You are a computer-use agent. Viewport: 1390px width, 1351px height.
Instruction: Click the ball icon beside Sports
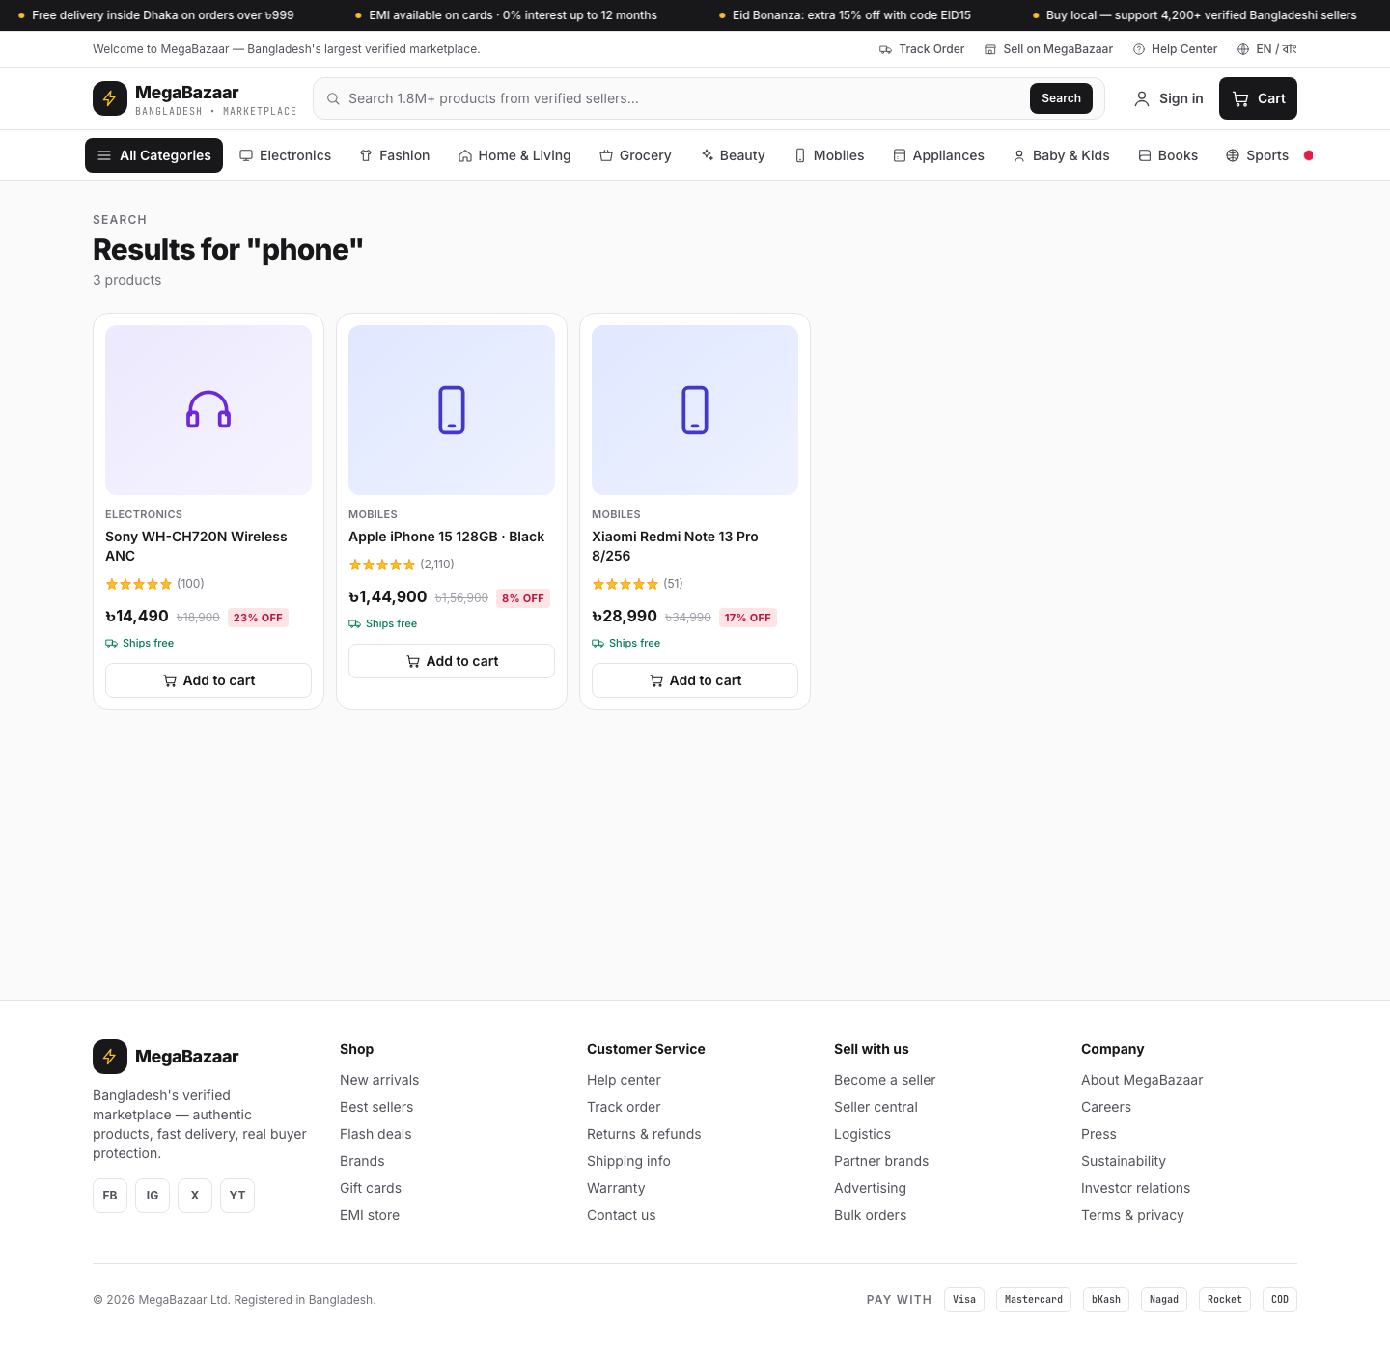[x=1233, y=155]
